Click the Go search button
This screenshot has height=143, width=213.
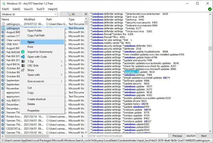71,14
